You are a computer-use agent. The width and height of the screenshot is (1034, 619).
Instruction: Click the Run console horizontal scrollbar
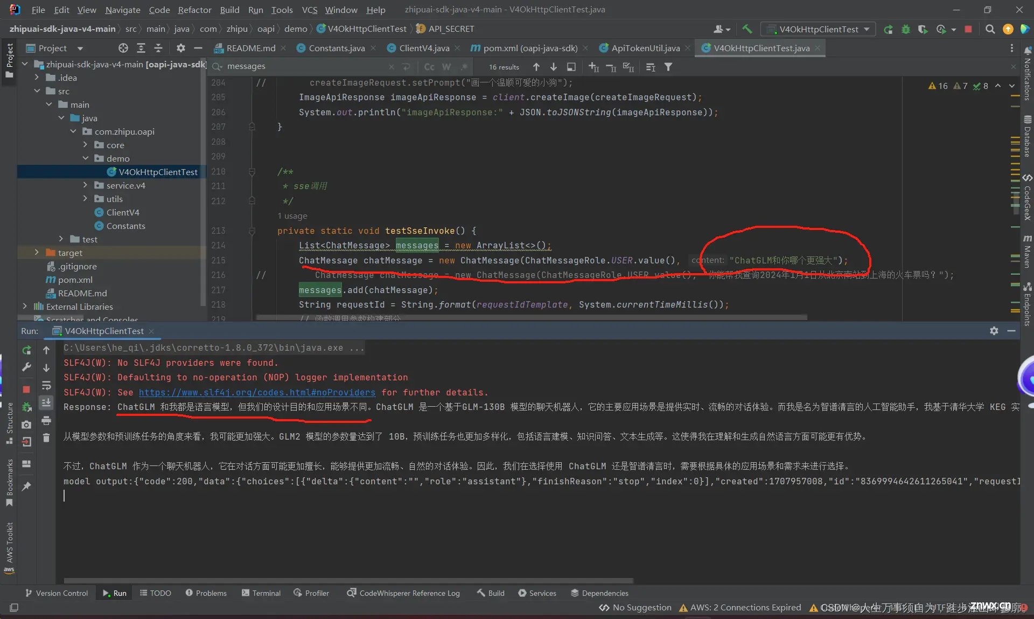click(x=348, y=581)
